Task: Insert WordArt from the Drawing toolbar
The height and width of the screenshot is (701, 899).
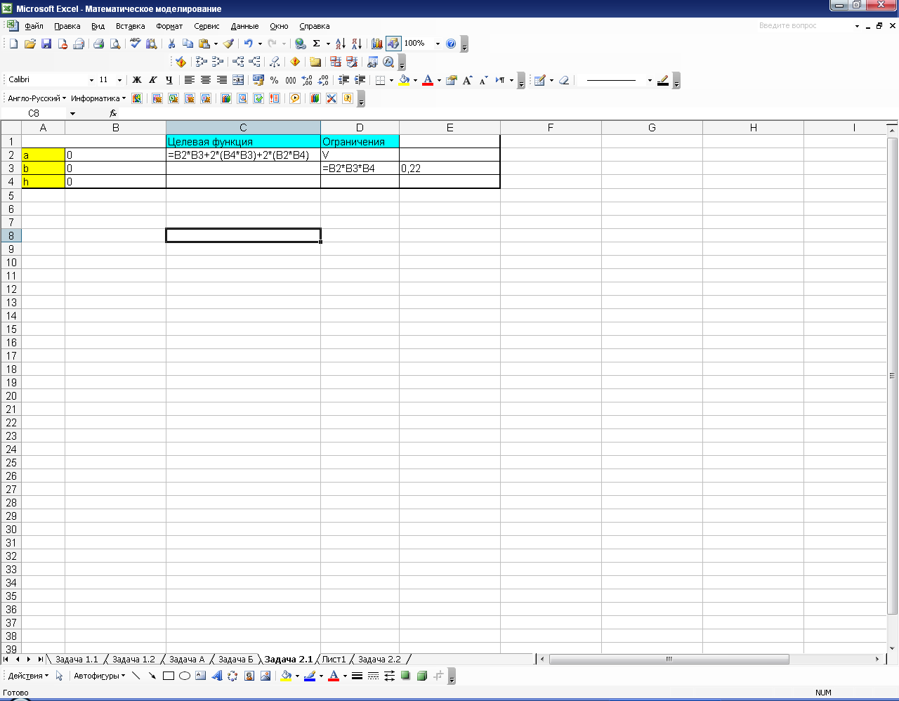Action: pyautogui.click(x=217, y=676)
